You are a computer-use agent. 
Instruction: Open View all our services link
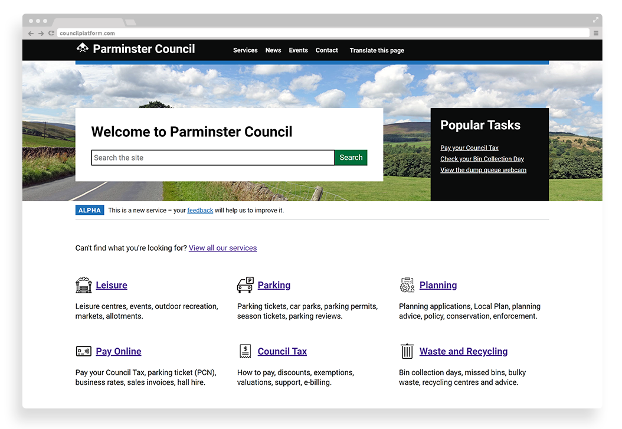(x=222, y=248)
